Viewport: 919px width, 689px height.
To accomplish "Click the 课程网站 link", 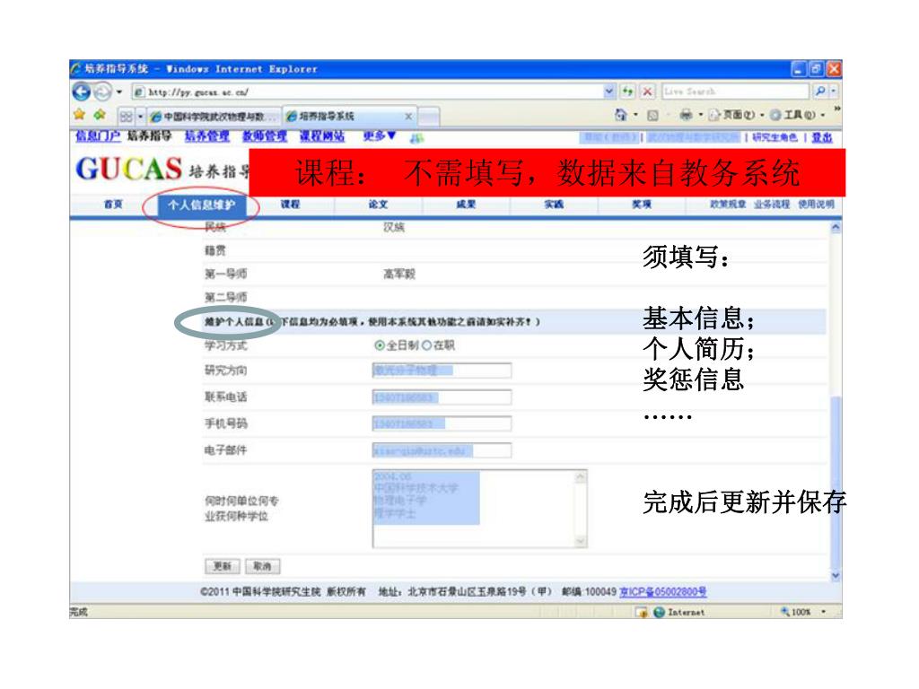I will point(322,136).
